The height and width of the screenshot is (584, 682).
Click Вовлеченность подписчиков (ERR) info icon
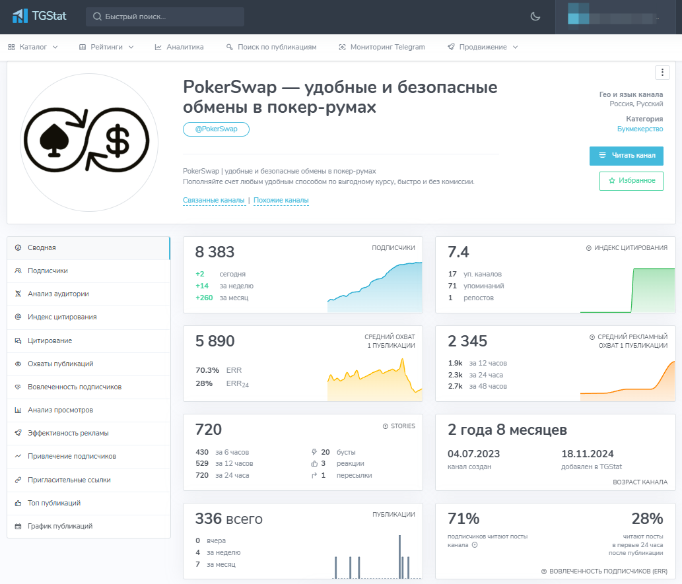point(544,571)
